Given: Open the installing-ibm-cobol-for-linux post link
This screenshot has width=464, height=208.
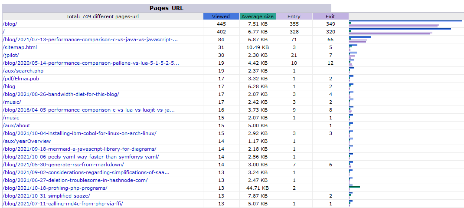Looking at the screenshot, I should pos(79,133).
